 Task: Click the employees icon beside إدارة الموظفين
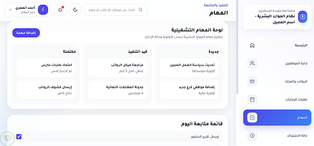tap(252, 63)
